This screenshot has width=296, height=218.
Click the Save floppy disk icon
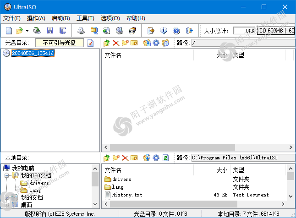[50, 31]
